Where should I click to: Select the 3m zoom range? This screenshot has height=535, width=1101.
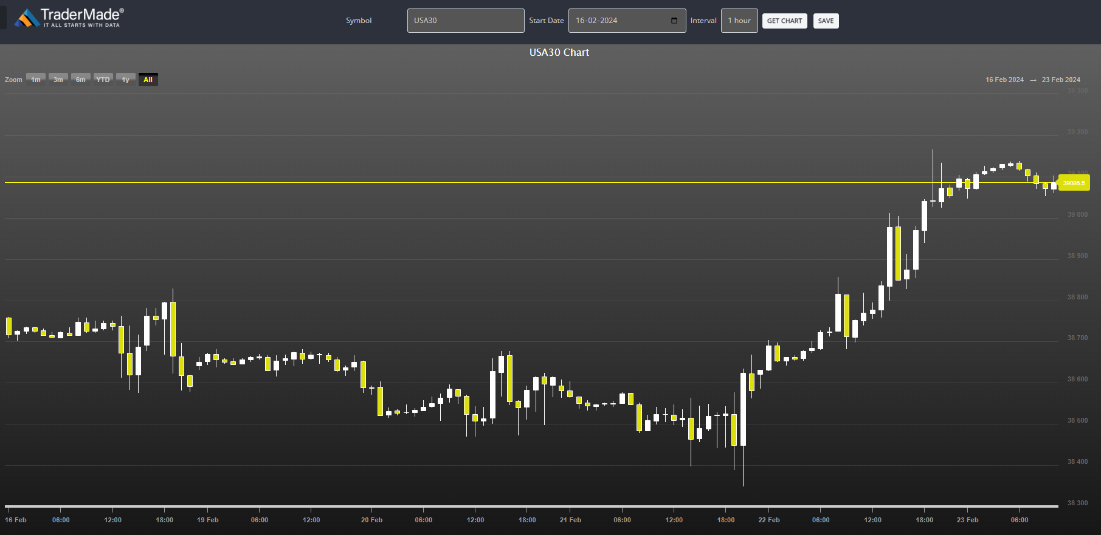click(x=58, y=80)
